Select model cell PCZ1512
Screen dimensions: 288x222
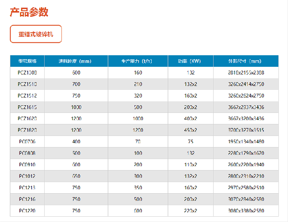27,96
